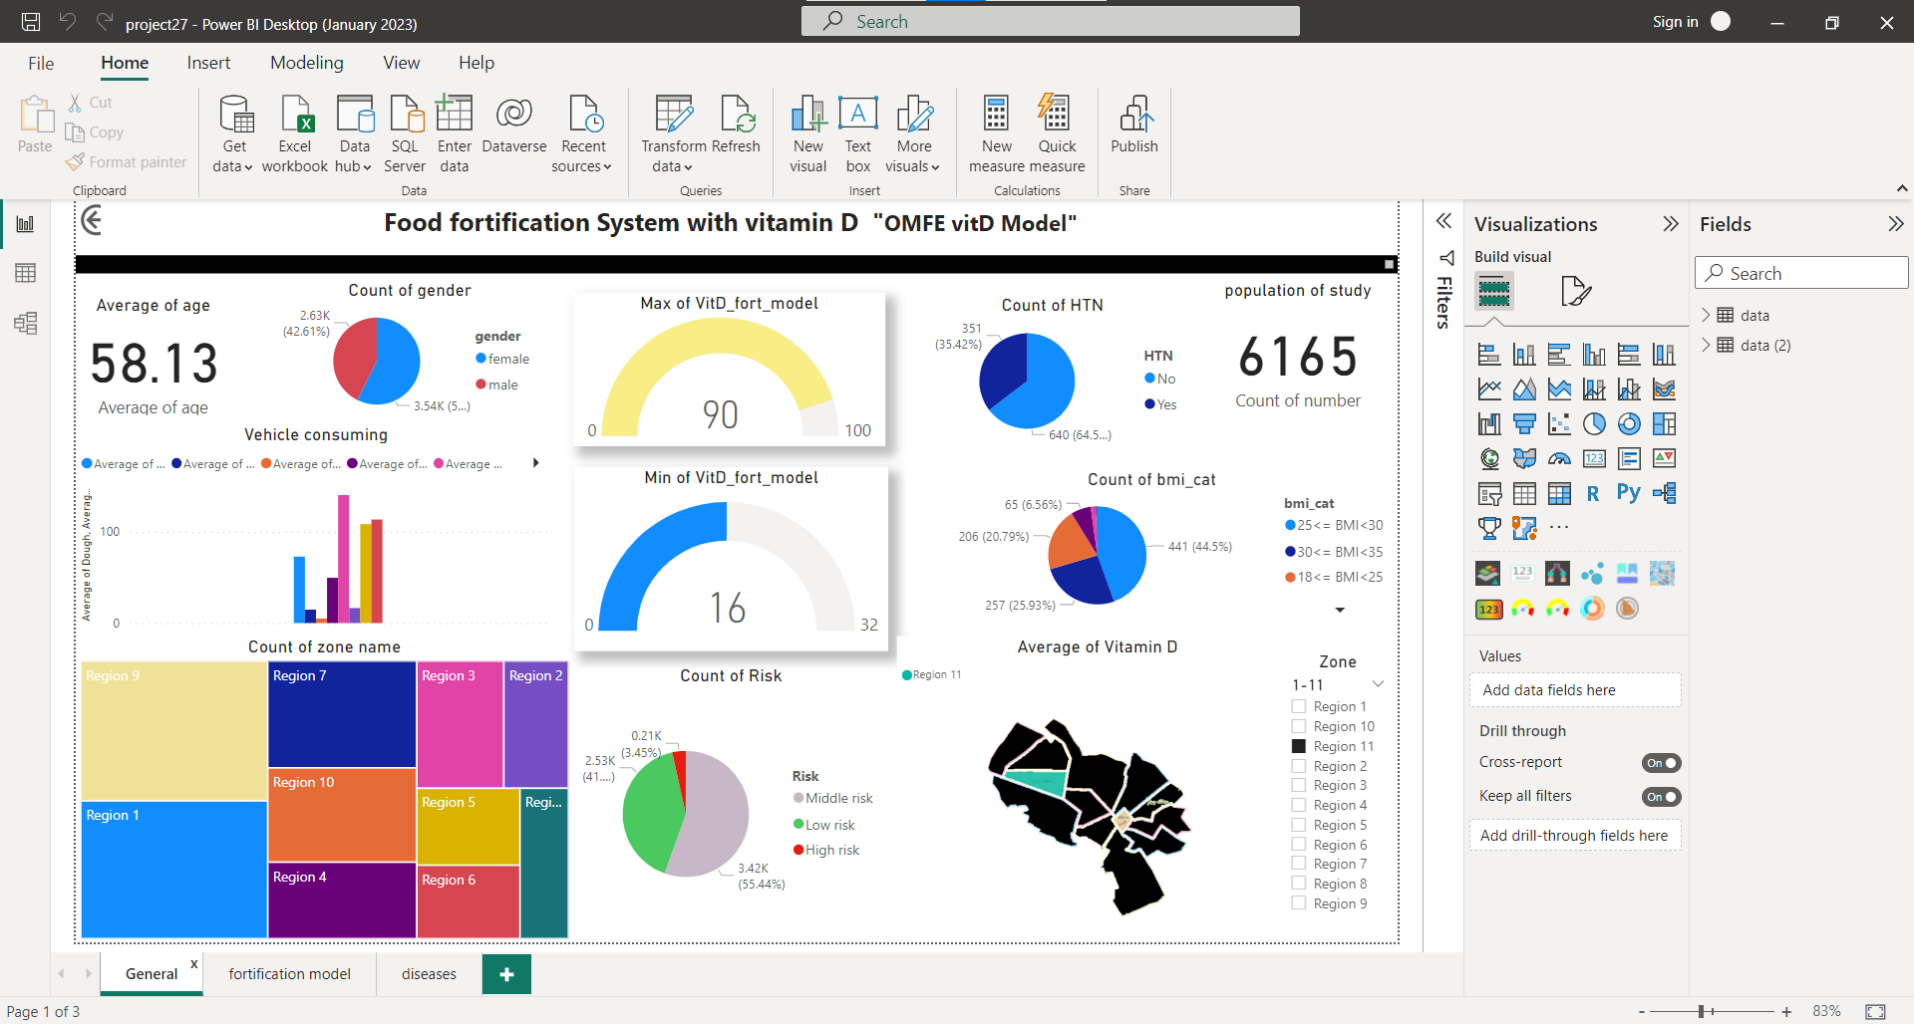Screen dimensions: 1914x1024
Task: Check the Region 2 slicer box
Action: pos(1299,766)
